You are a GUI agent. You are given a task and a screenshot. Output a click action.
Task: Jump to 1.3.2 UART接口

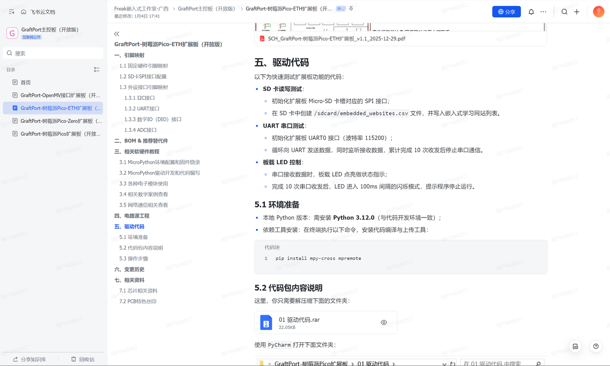tap(142, 109)
